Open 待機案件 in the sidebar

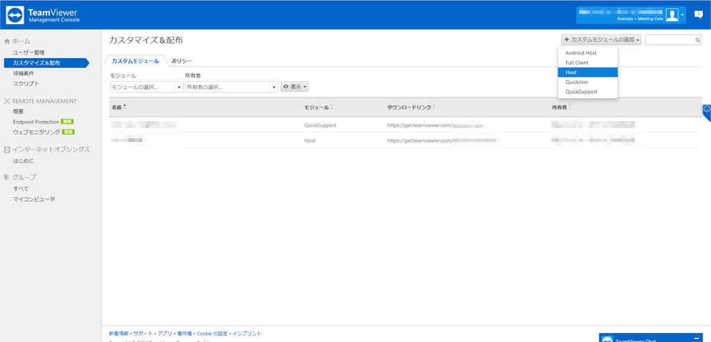tap(23, 73)
